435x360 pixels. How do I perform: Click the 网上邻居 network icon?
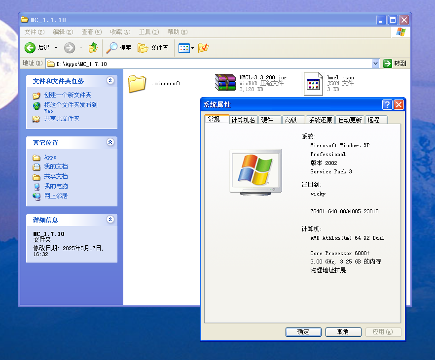pyautogui.click(x=36, y=196)
